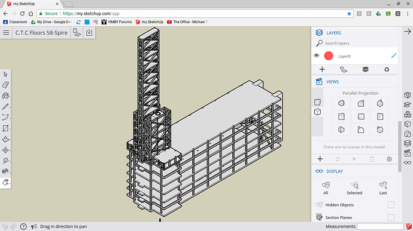Switch to Parallel Projection square cube
Image resolution: width=413 pixels, height=231 pixels.
coord(318,102)
